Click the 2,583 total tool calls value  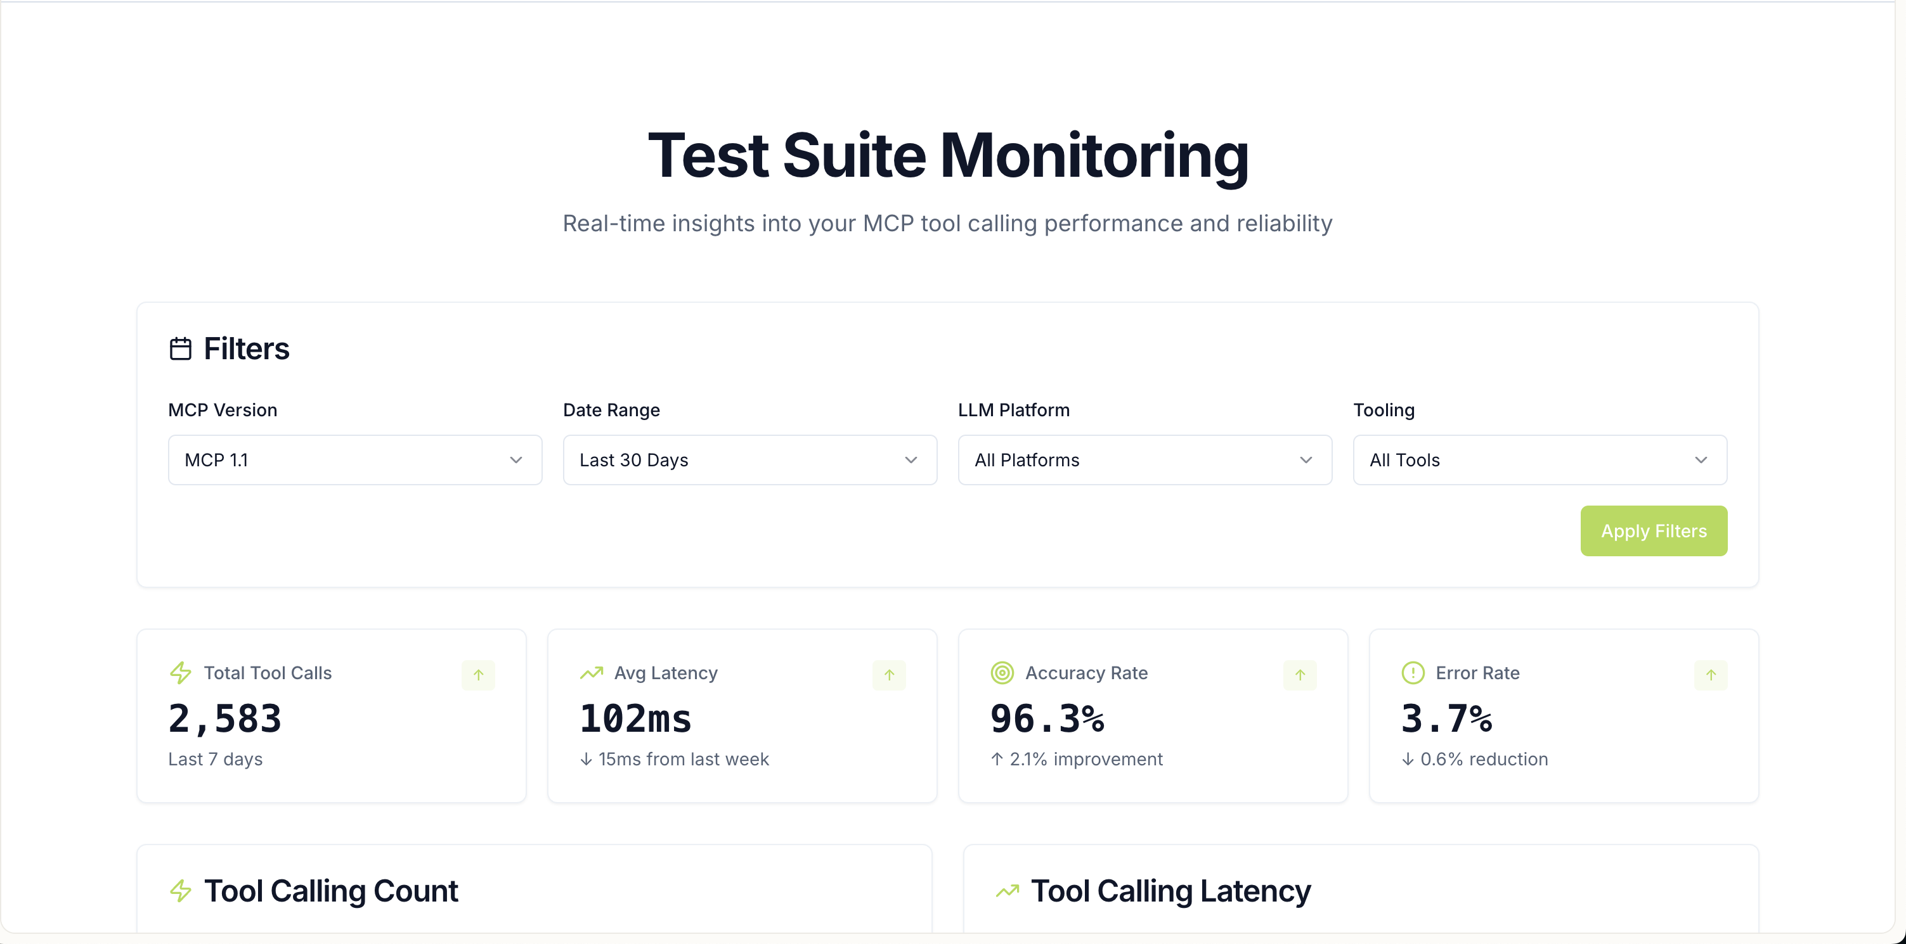(225, 718)
